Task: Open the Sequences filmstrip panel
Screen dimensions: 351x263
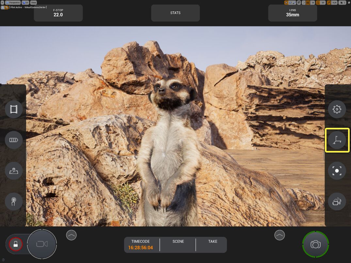Action: click(14, 109)
